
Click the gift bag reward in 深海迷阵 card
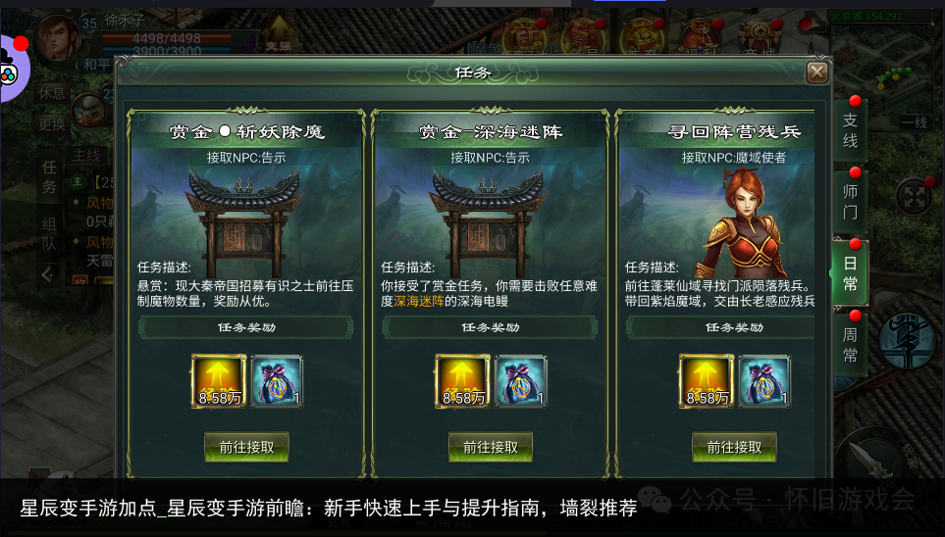tap(521, 381)
